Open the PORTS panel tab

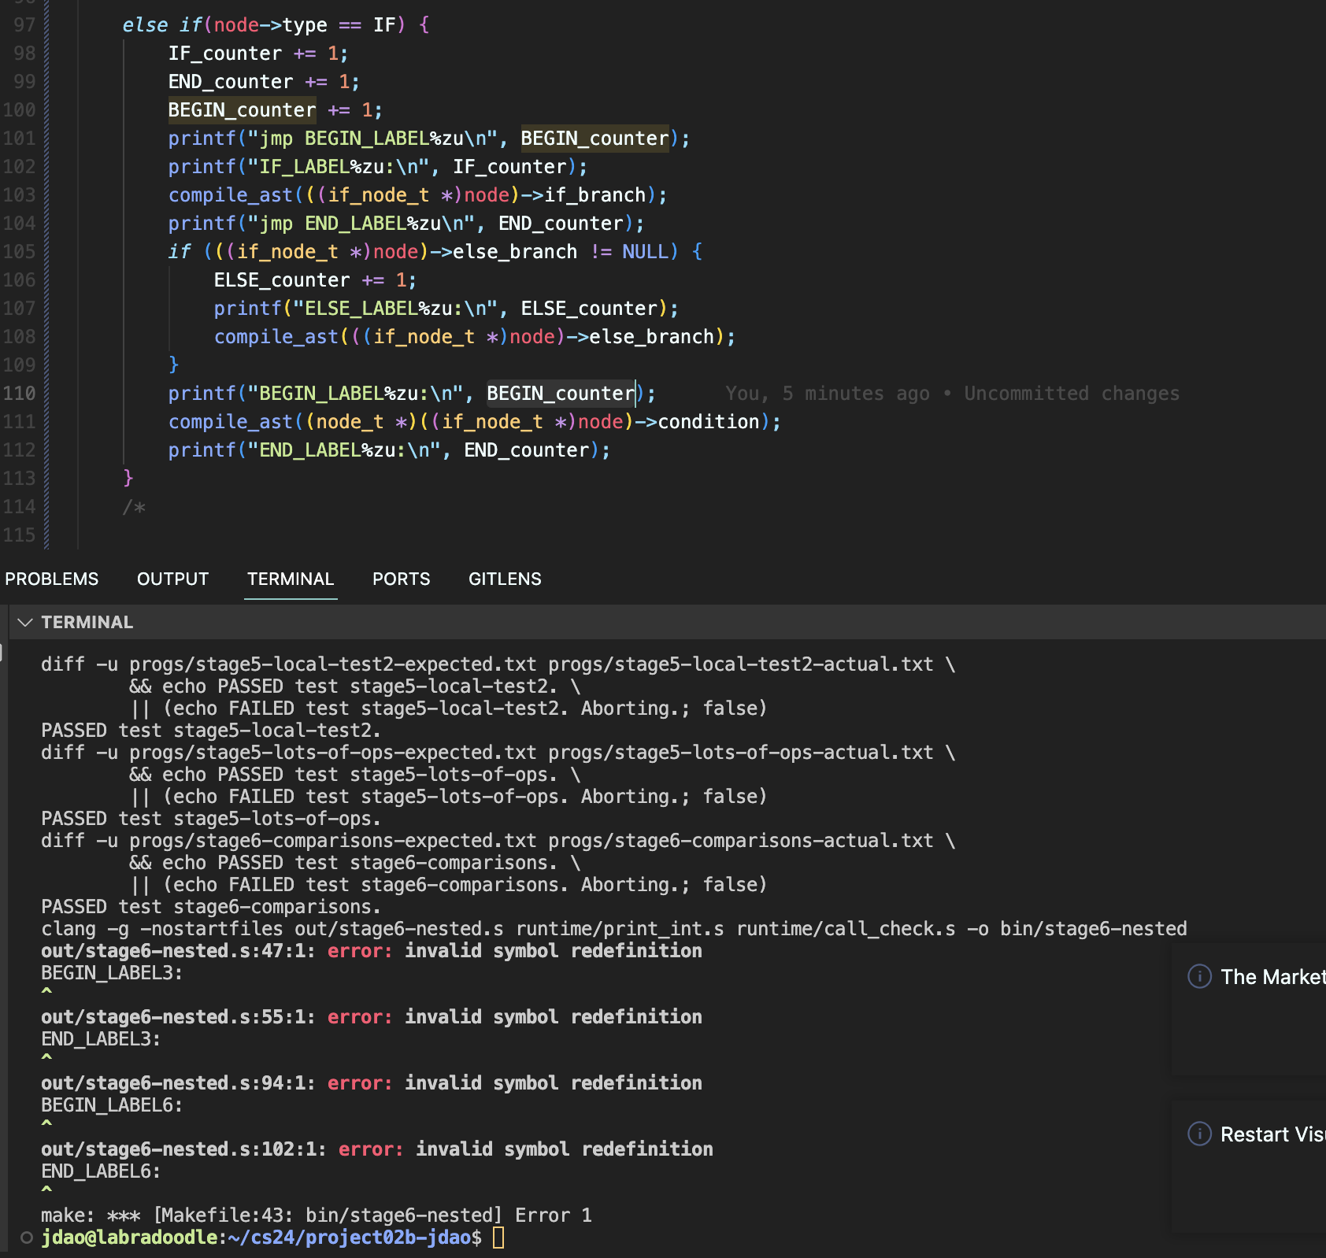401,579
